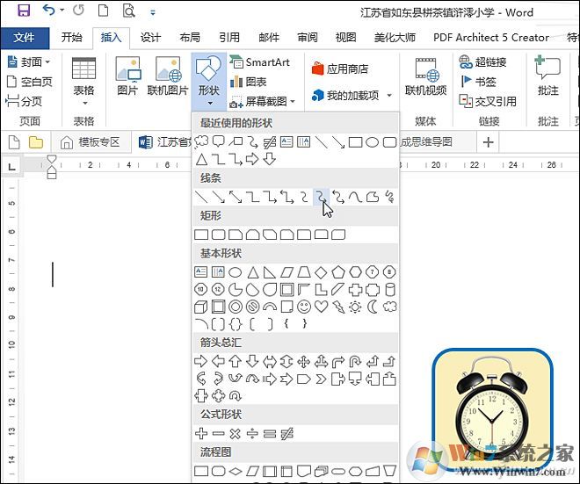580x484 pixels.
Task: Click the 书签 Bookmark button
Action: point(477,82)
